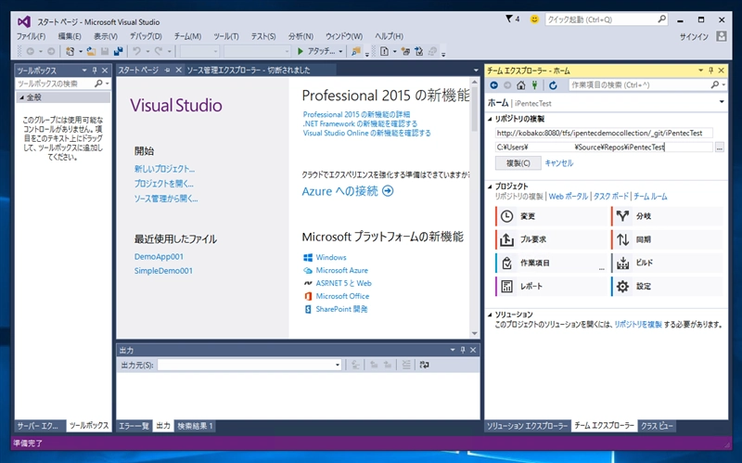
Task: Open recent file DemoApp001
Action: 159,257
